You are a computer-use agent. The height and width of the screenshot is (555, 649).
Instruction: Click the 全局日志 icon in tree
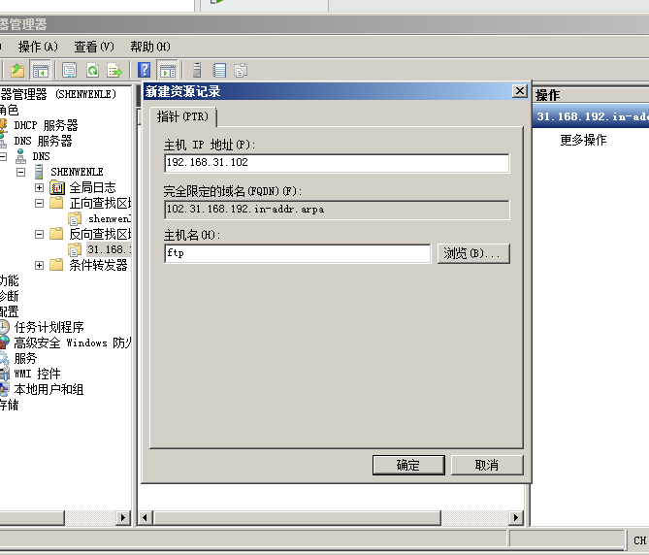(x=57, y=187)
